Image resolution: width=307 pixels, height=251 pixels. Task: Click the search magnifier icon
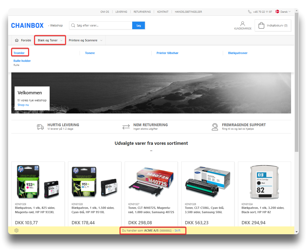73,25
